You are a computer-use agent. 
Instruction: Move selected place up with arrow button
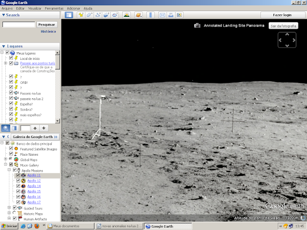(x=35, y=128)
